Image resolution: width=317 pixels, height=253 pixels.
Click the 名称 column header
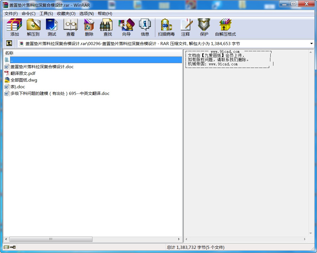pos(9,53)
